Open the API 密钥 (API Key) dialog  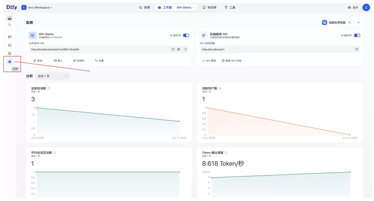(x=209, y=61)
